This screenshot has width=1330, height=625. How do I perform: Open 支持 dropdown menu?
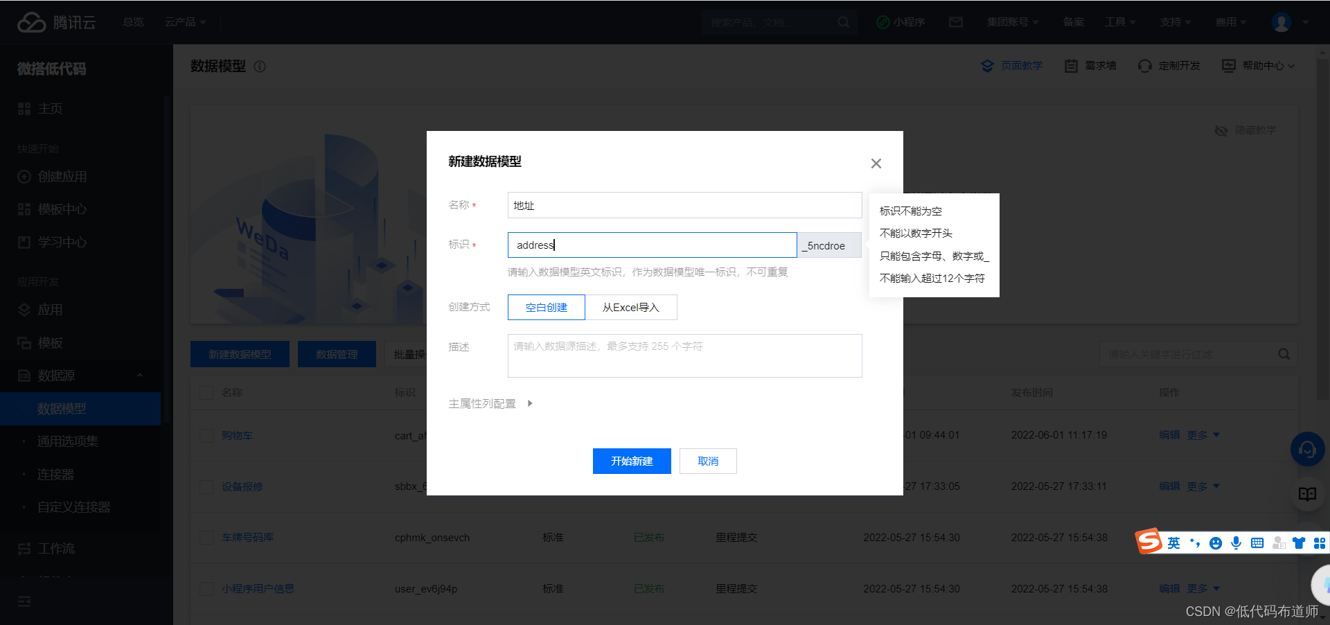click(1176, 22)
